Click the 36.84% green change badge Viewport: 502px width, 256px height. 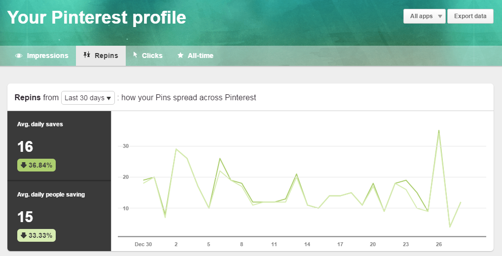36,165
